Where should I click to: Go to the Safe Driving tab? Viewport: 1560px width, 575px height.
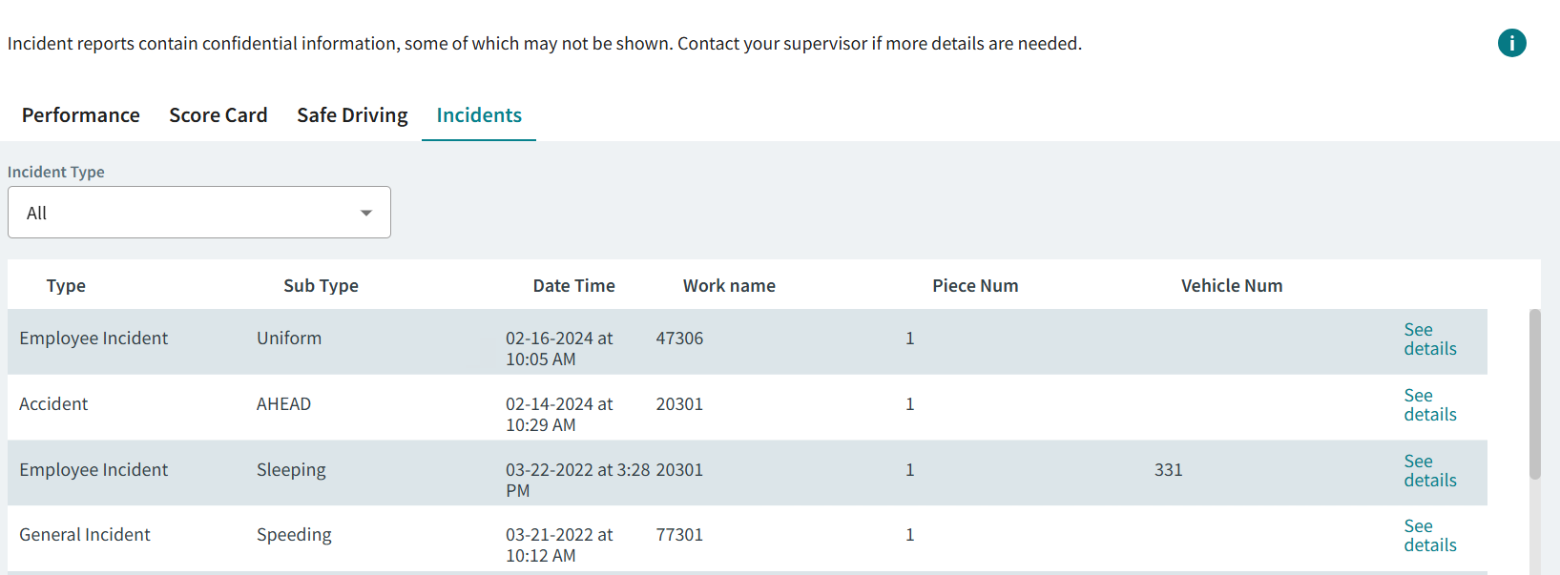pyautogui.click(x=352, y=115)
